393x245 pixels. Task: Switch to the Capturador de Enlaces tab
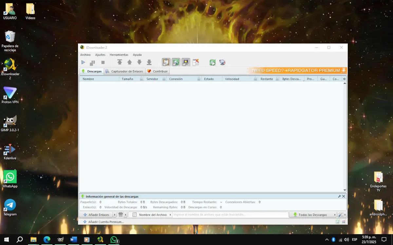124,71
